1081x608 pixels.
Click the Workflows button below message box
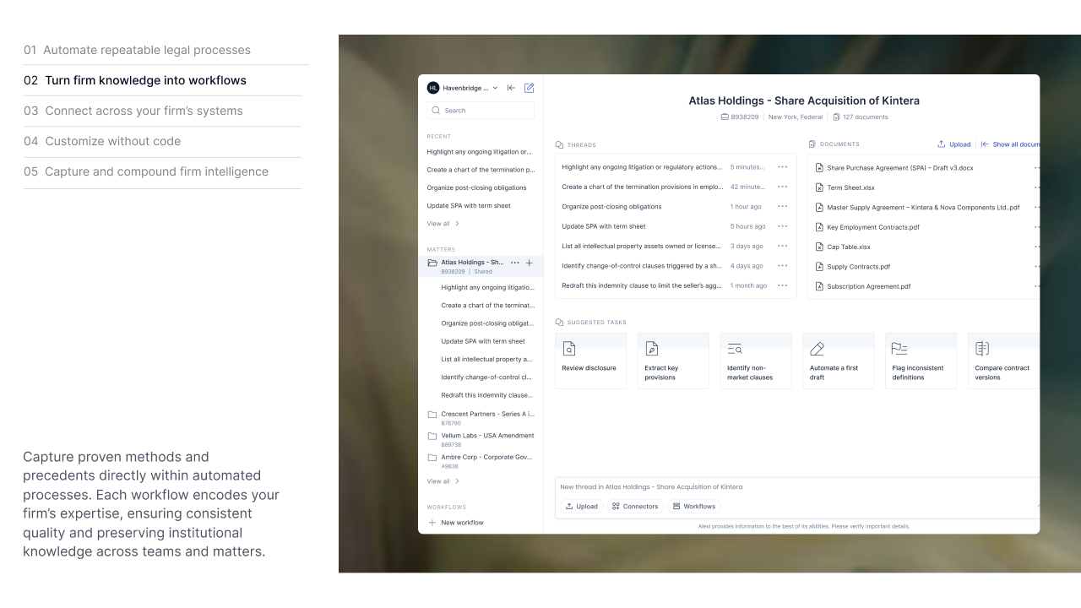point(693,507)
